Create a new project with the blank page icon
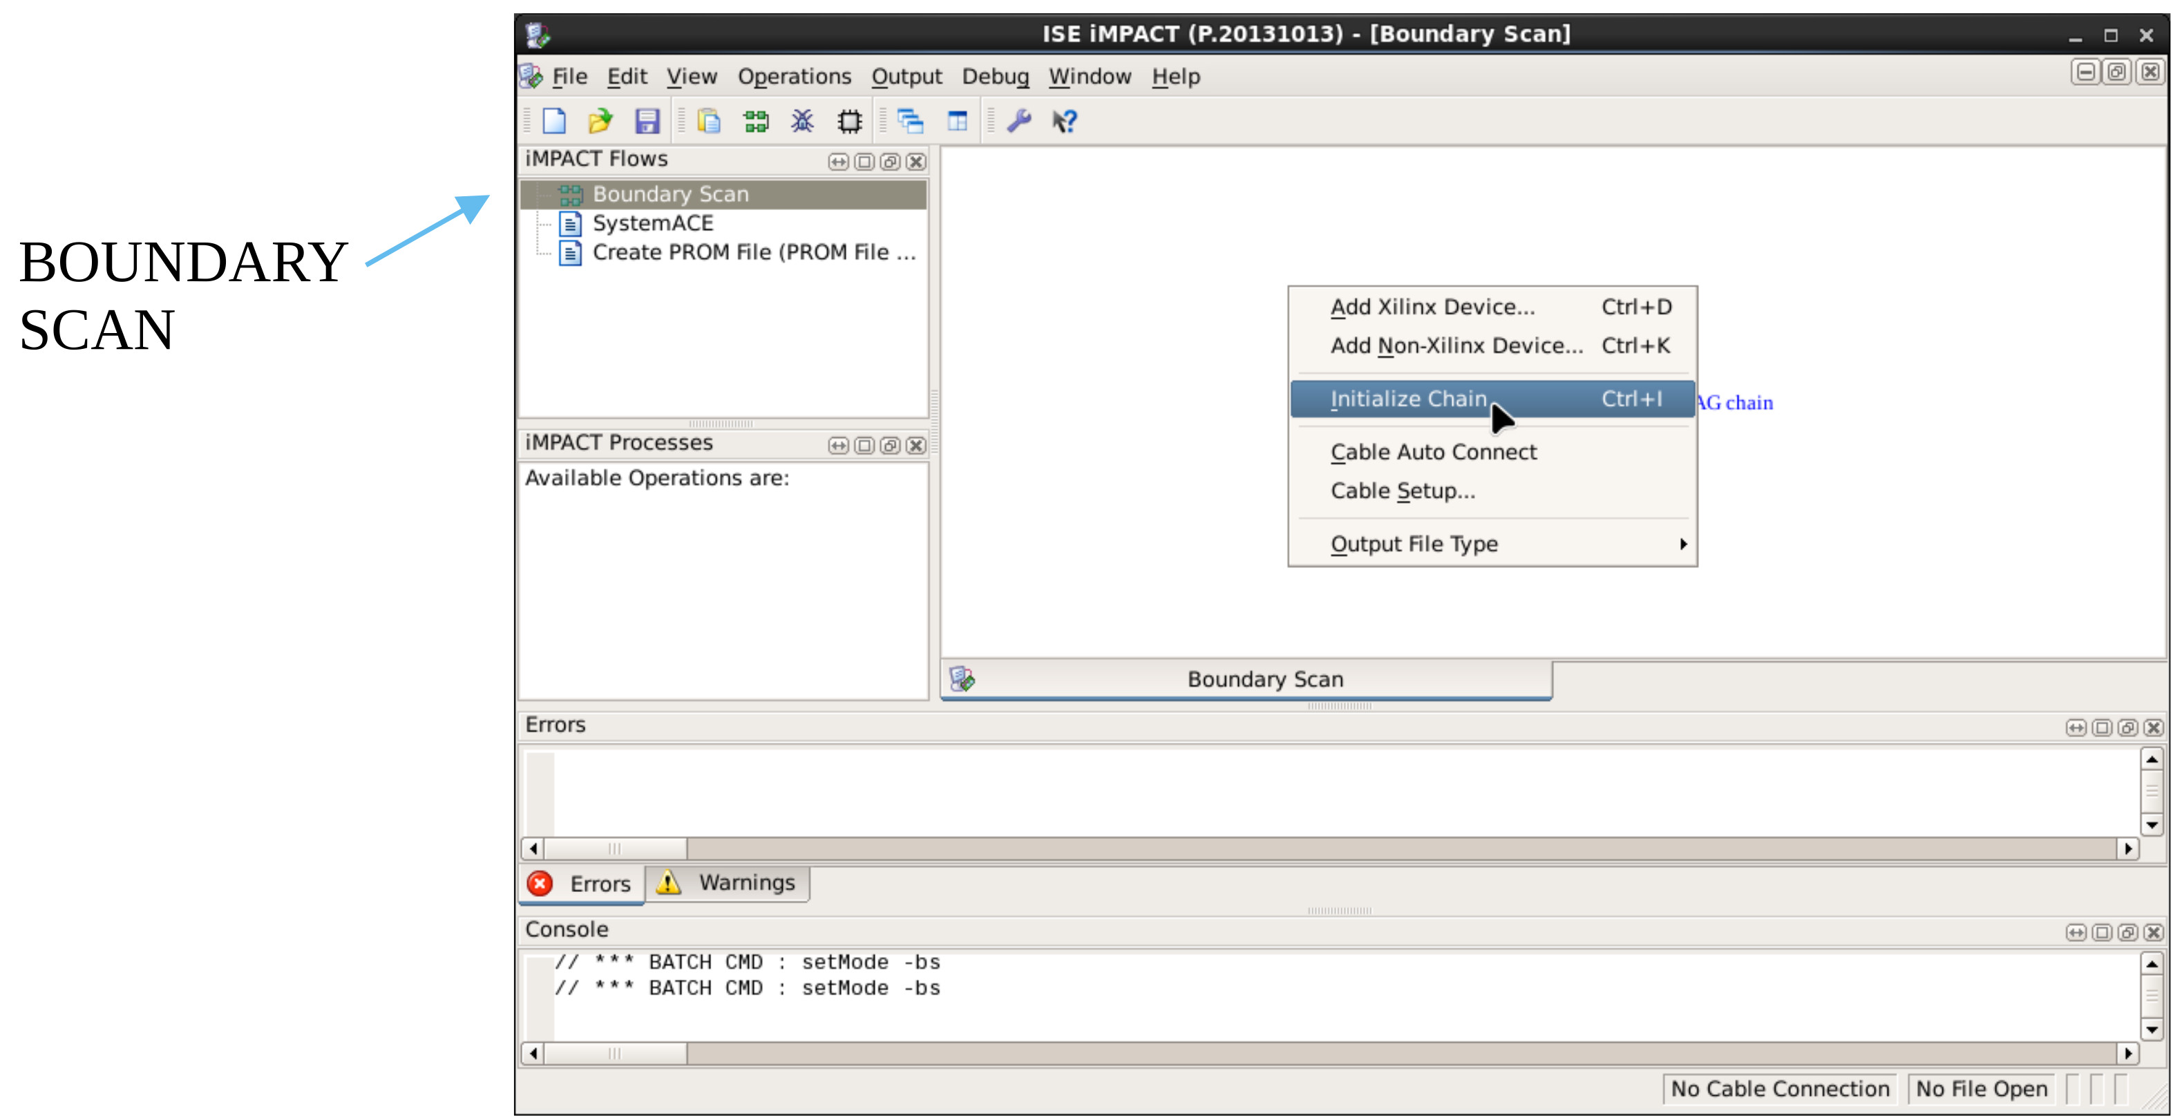This screenshot has height=1118, width=2173. (x=554, y=122)
